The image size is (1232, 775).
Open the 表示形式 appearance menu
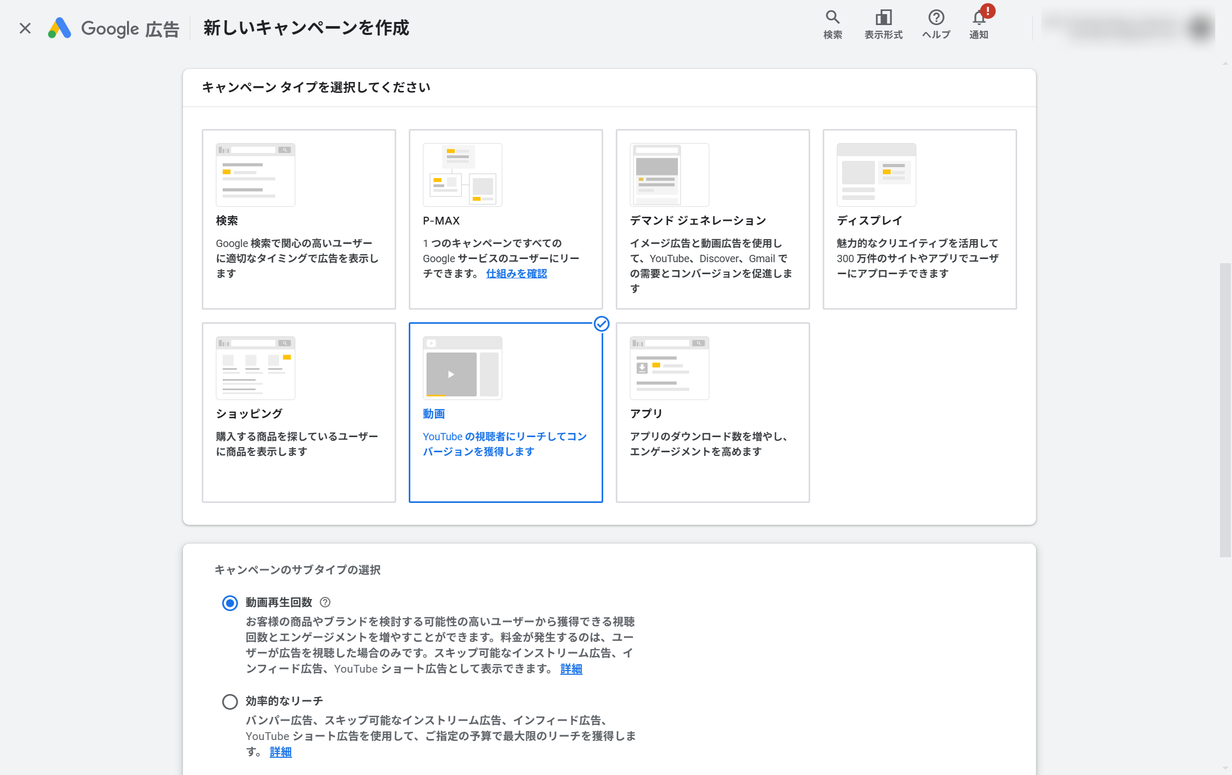point(883,25)
